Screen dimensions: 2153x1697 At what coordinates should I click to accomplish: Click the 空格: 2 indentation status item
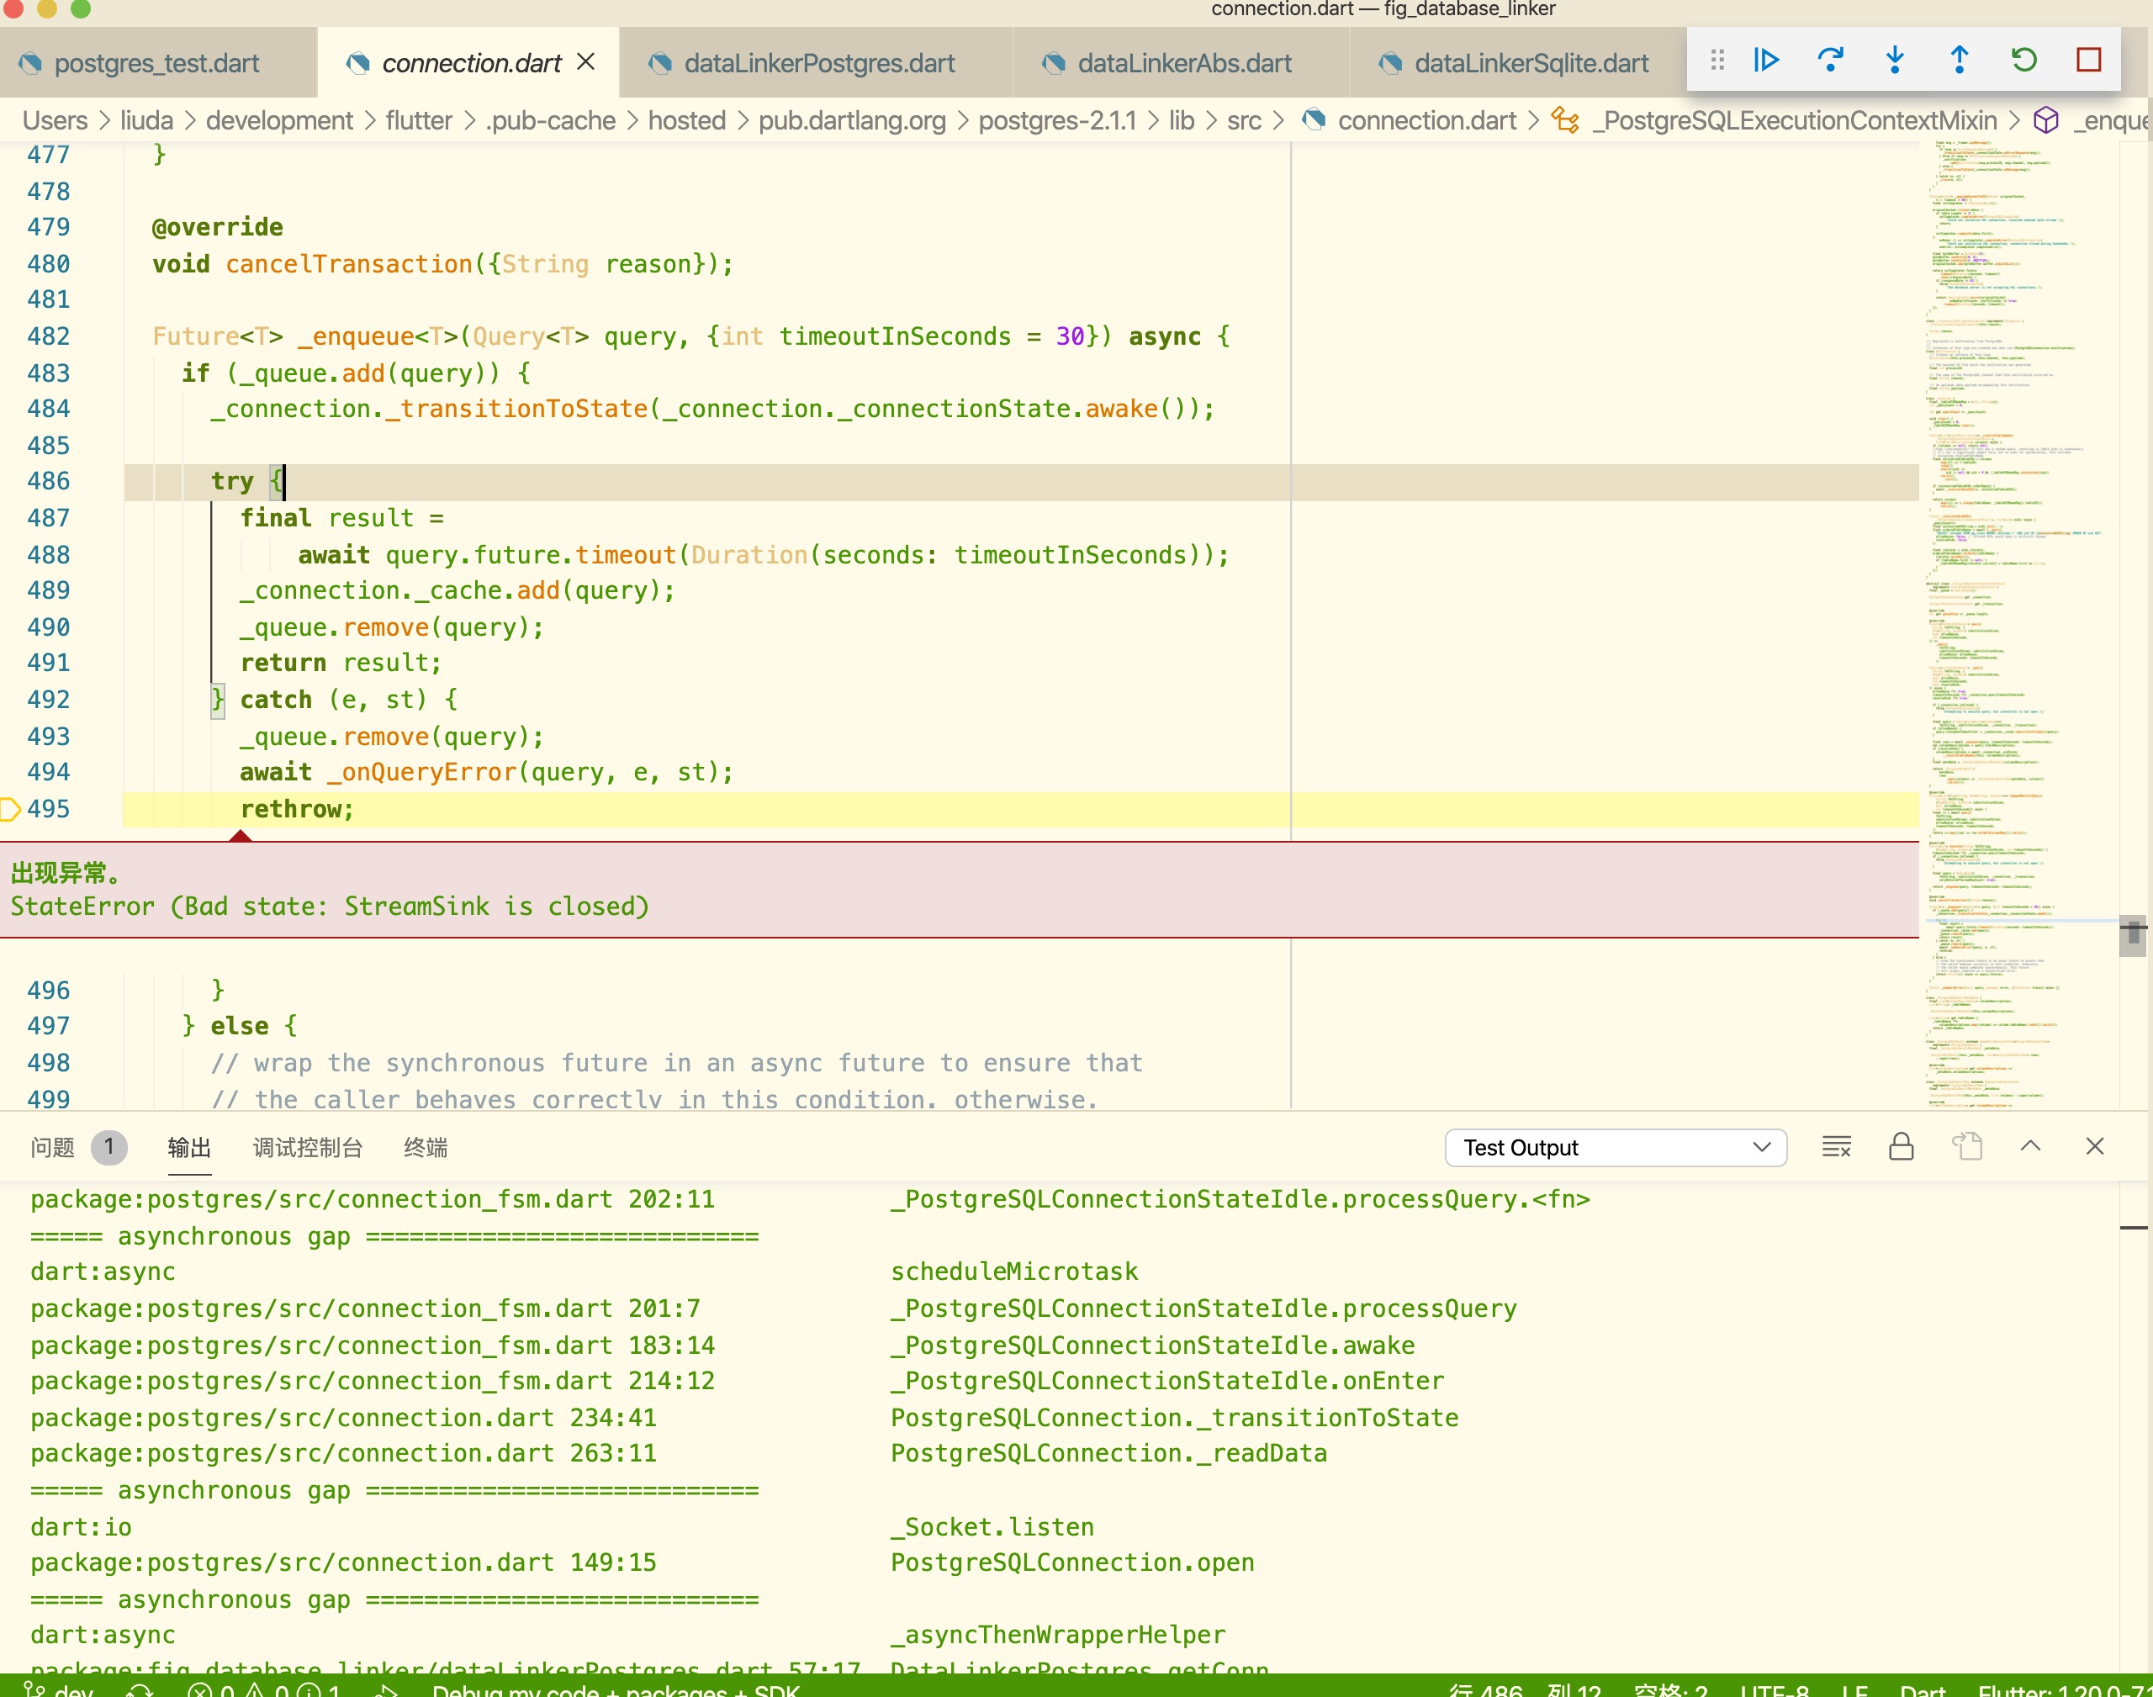tap(1670, 1689)
